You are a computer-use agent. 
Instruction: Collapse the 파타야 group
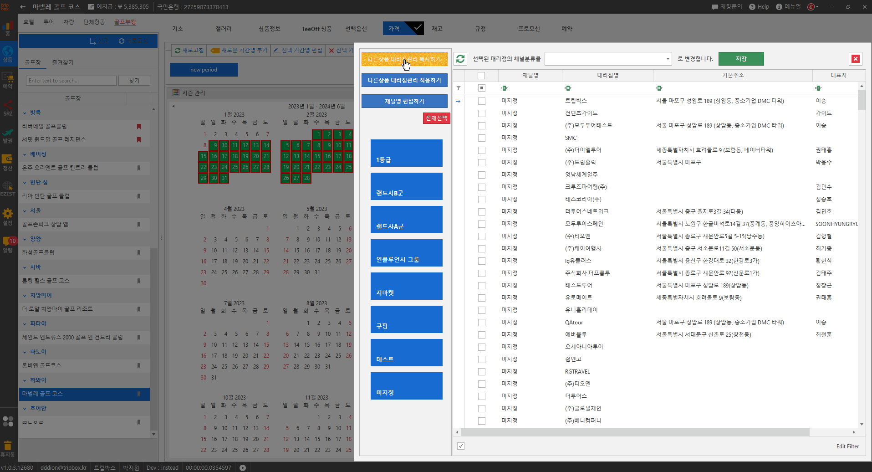[x=25, y=324]
